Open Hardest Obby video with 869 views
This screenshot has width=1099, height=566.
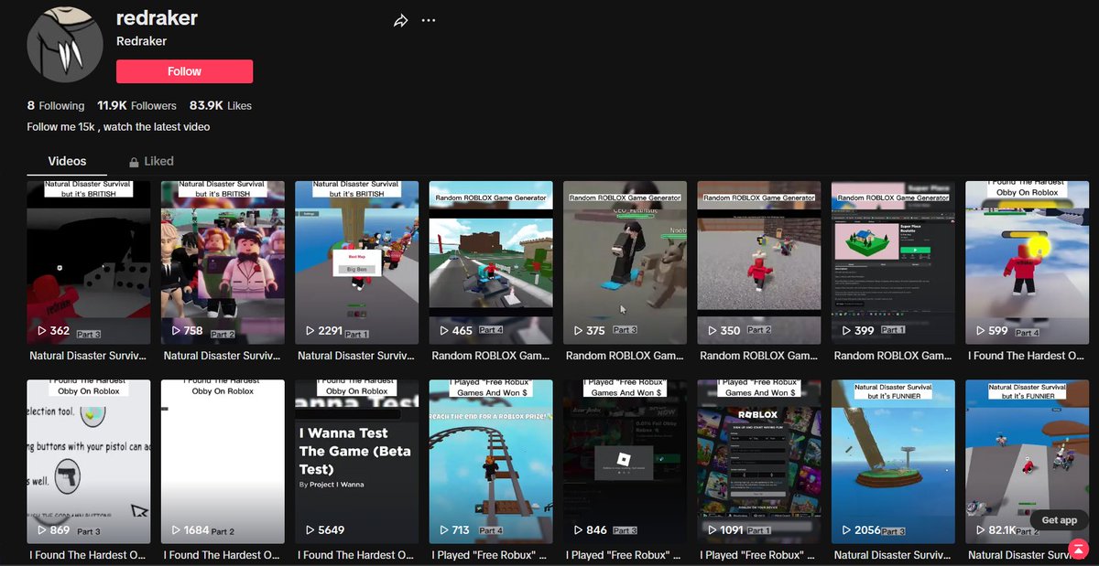(x=89, y=462)
